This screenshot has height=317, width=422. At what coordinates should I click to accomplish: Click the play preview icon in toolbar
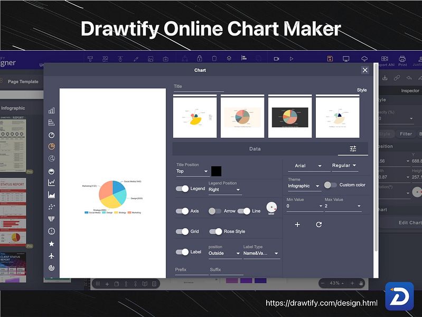coord(292,59)
